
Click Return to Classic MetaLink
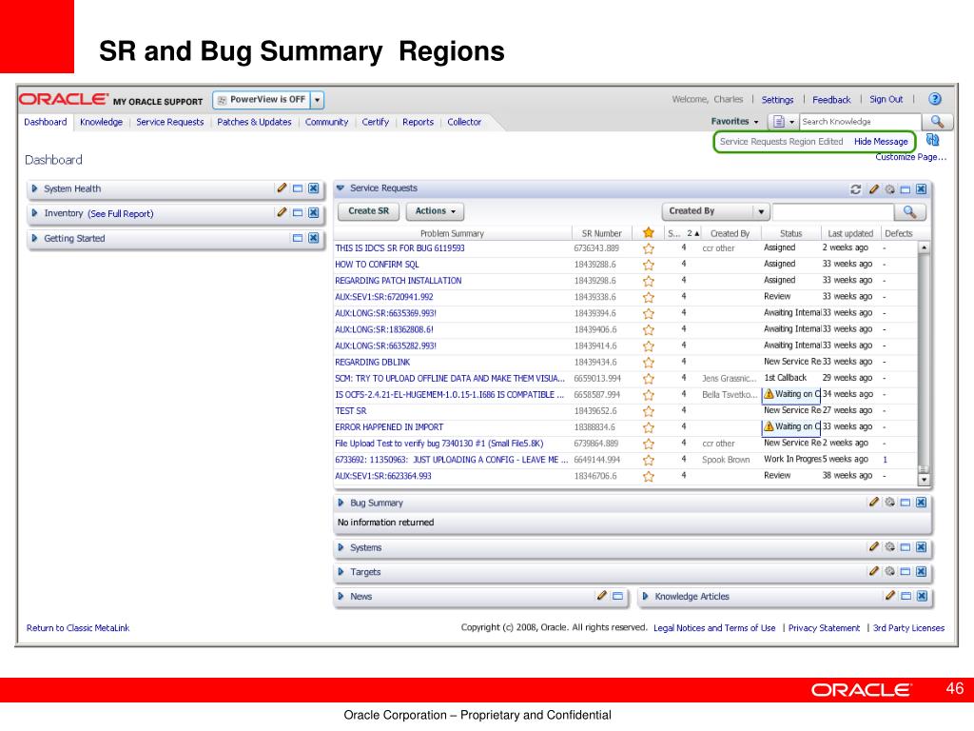click(x=78, y=628)
